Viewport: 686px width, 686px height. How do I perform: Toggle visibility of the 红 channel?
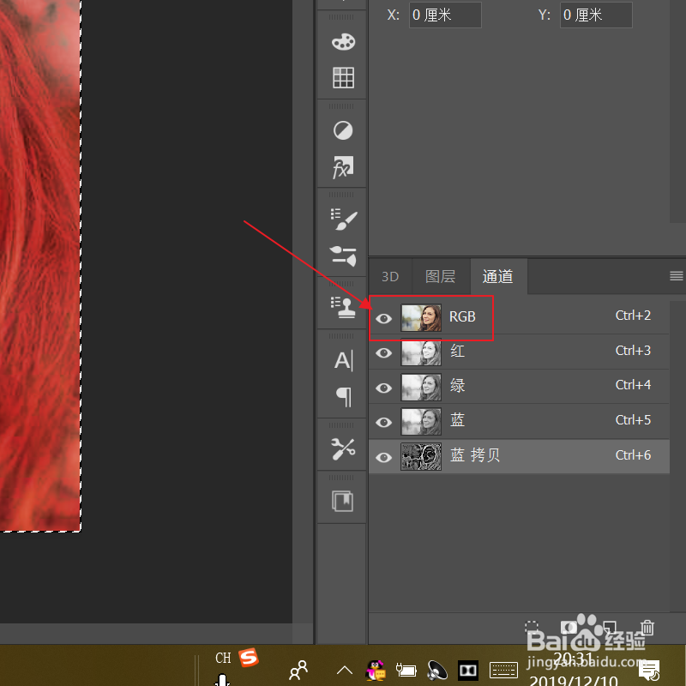pos(383,352)
